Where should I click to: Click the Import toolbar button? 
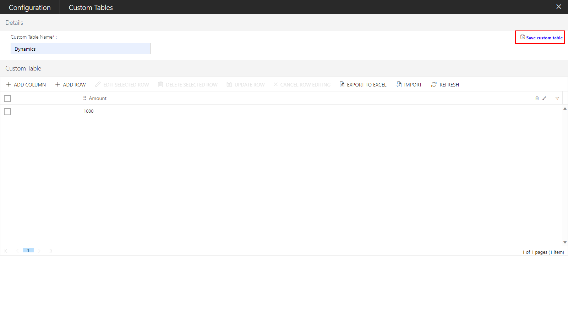409,85
